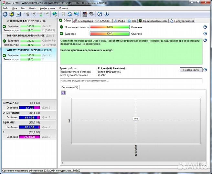This screenshot has height=174, width=212.
Task: Click the refresh disk information toolbar icon
Action: coord(5,14)
